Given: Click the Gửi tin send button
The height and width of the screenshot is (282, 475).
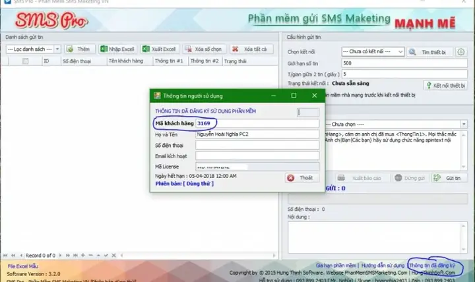Looking at the screenshot, I should coord(449,178).
